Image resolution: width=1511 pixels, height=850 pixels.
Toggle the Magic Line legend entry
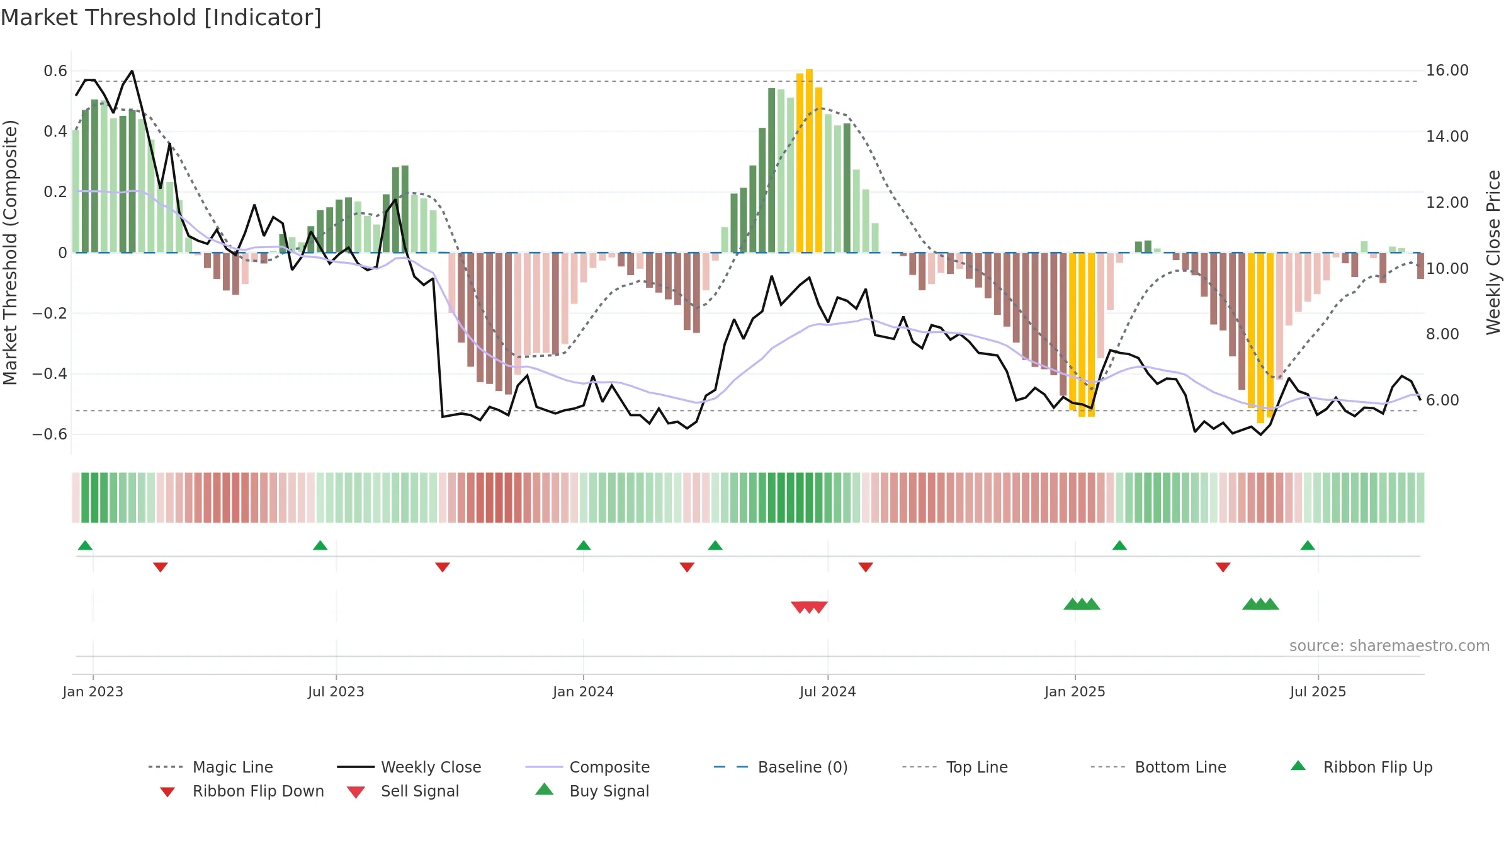pos(211,767)
